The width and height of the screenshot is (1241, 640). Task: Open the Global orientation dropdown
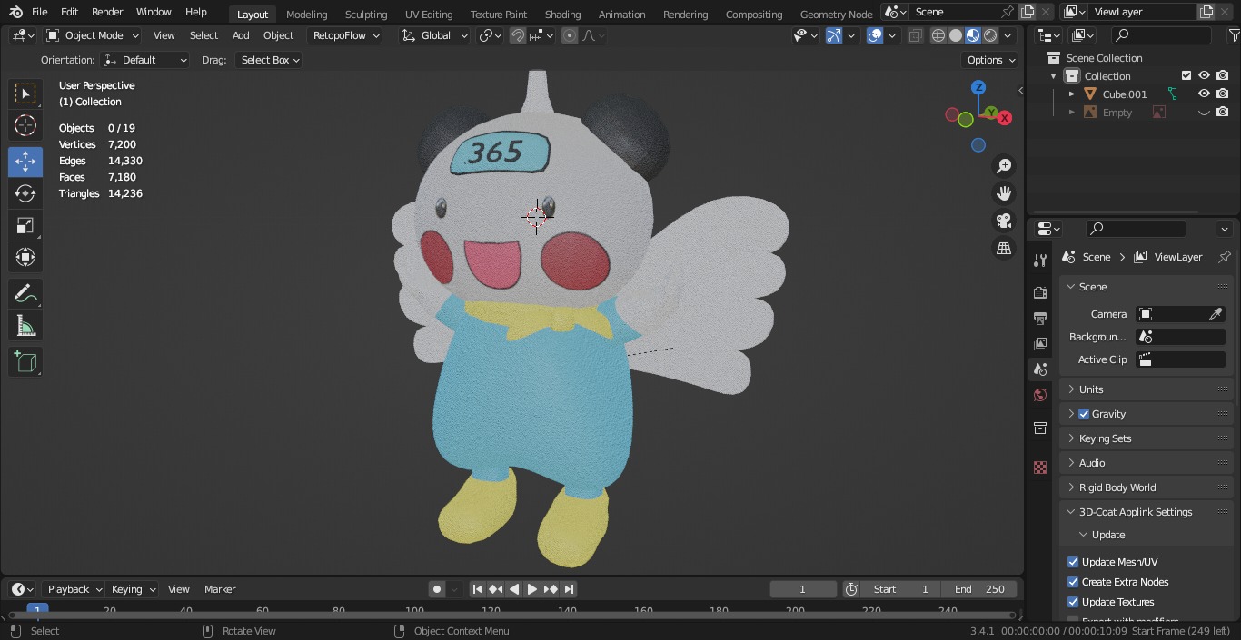435,35
